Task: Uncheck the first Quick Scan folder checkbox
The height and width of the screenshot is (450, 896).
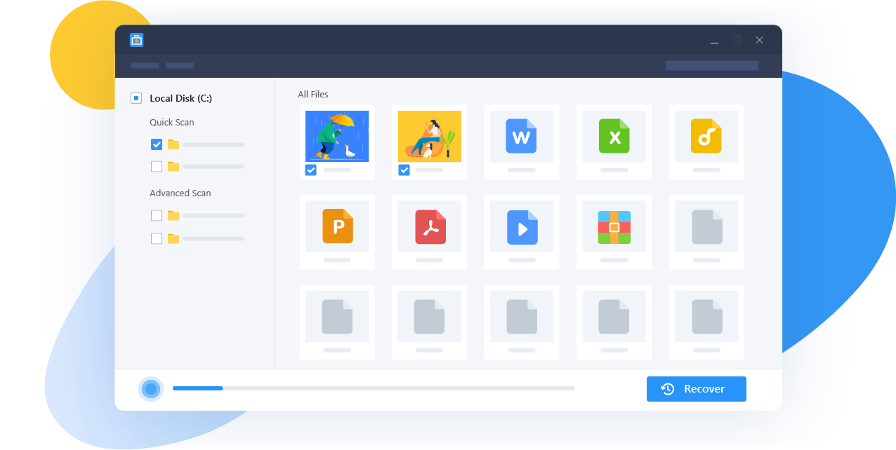Action: pyautogui.click(x=157, y=144)
